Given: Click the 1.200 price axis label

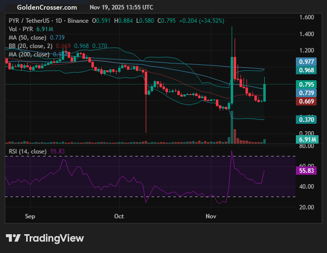Looking at the screenshot, I should pos(307,51).
